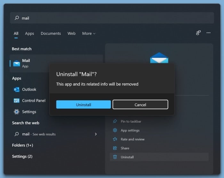
Task: Select the Mail App best match entry
Action: coord(30,63)
